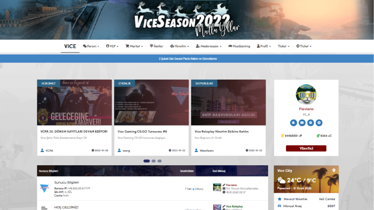Click the Mevcut Araç car icon
This screenshot has height=210, width=374.
click(280, 206)
